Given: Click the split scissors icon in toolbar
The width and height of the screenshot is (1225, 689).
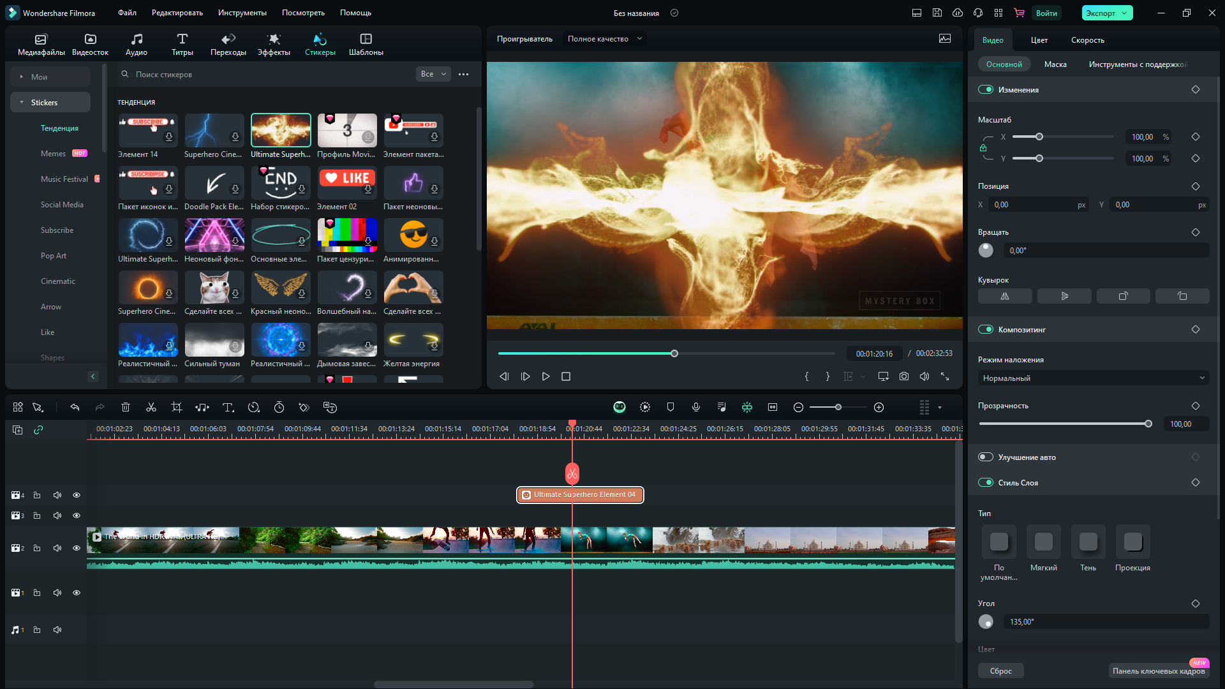Looking at the screenshot, I should (151, 407).
